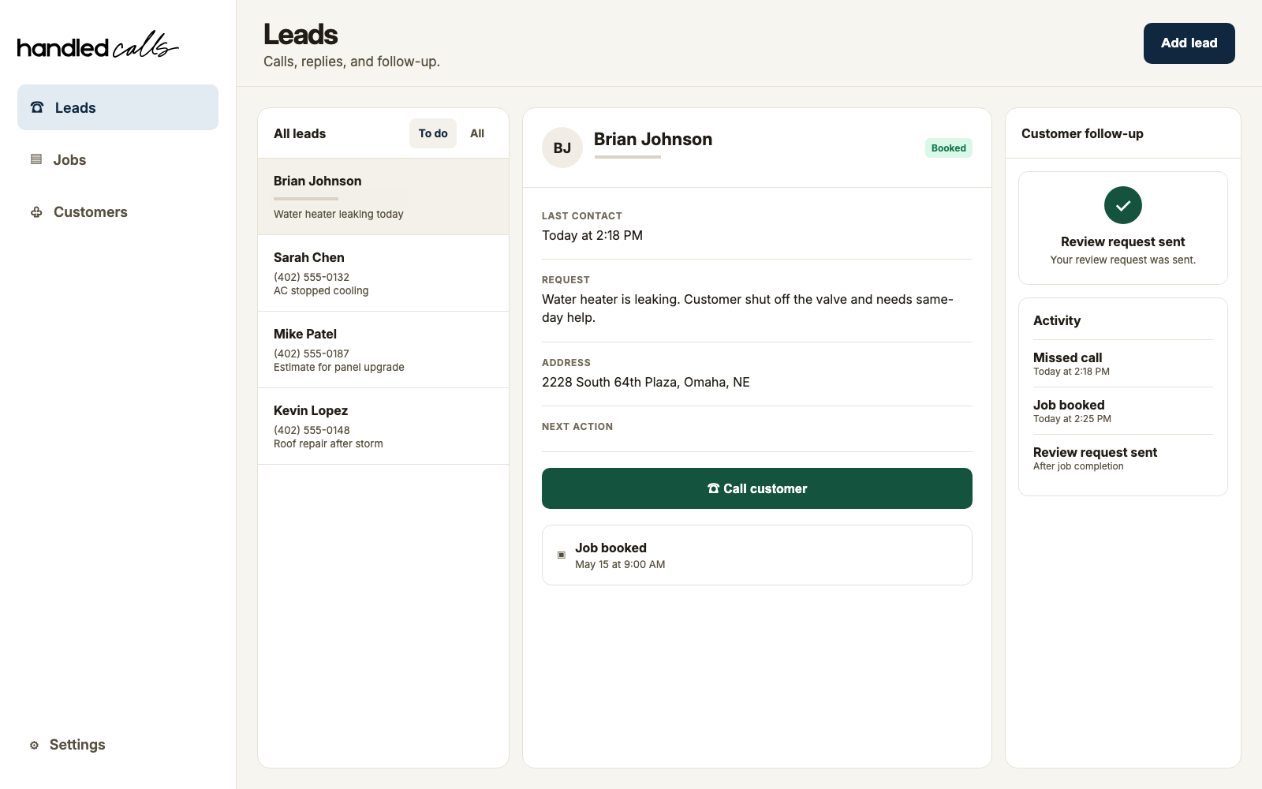
Task: Click Roof repair after storm text
Action: point(328,443)
